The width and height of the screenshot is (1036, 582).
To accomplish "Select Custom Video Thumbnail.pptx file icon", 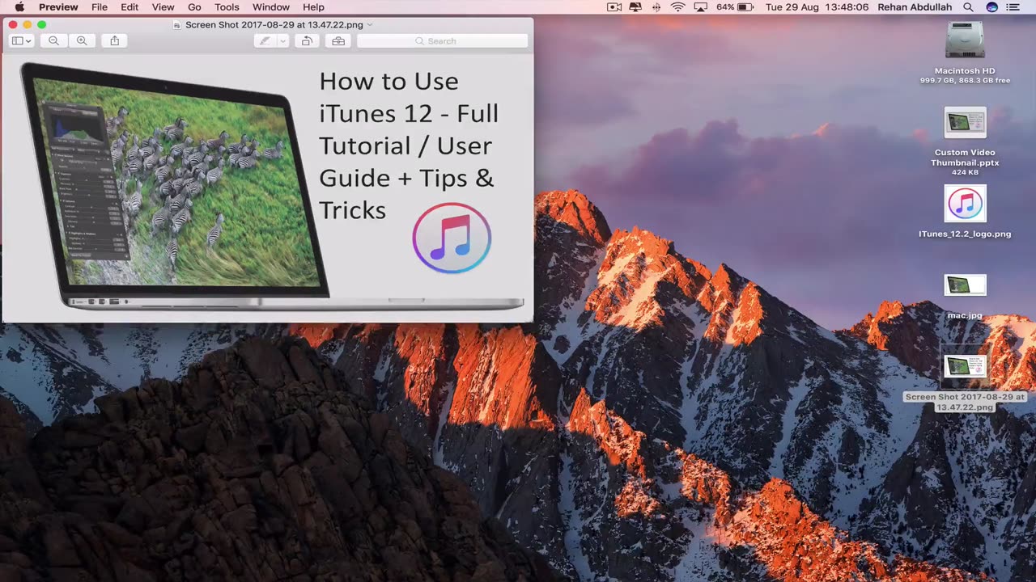I will point(965,123).
